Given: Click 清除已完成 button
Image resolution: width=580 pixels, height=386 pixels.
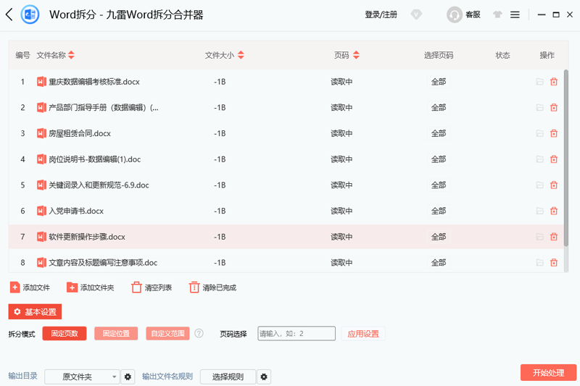Looking at the screenshot, I should (212, 288).
